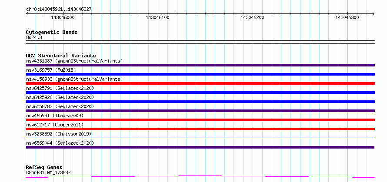Open variant nsv4331387 label

74,61
